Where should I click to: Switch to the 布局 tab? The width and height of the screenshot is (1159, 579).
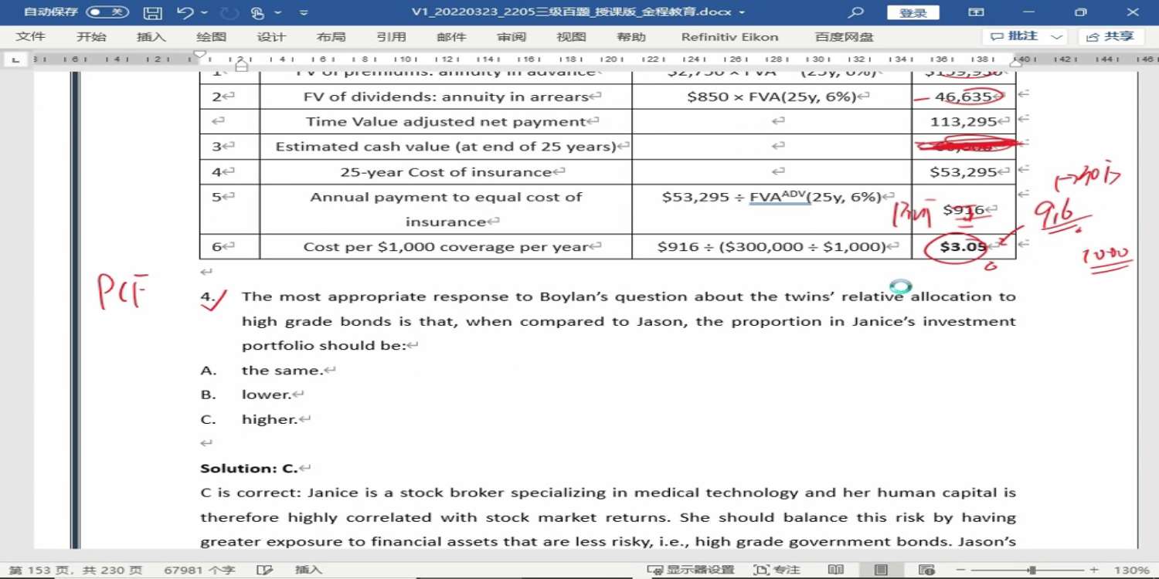click(x=331, y=36)
